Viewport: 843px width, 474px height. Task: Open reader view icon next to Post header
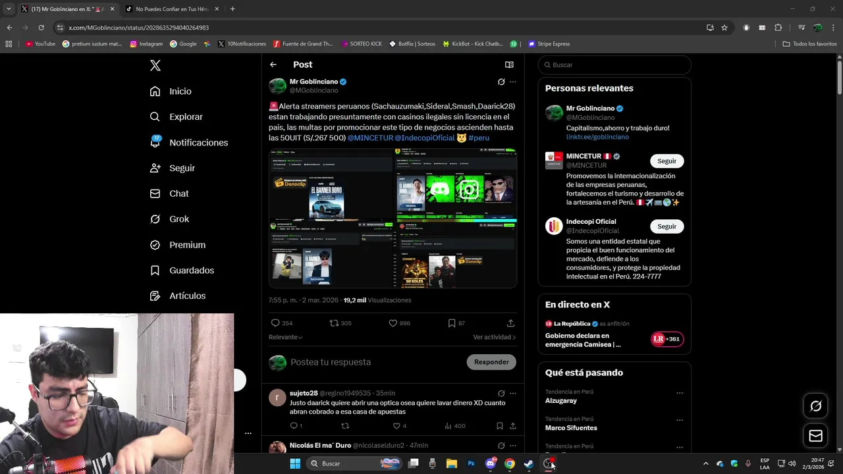(x=509, y=65)
